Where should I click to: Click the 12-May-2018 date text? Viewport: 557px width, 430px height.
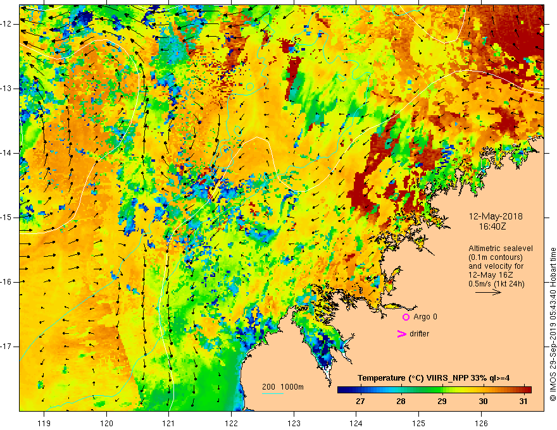click(496, 216)
